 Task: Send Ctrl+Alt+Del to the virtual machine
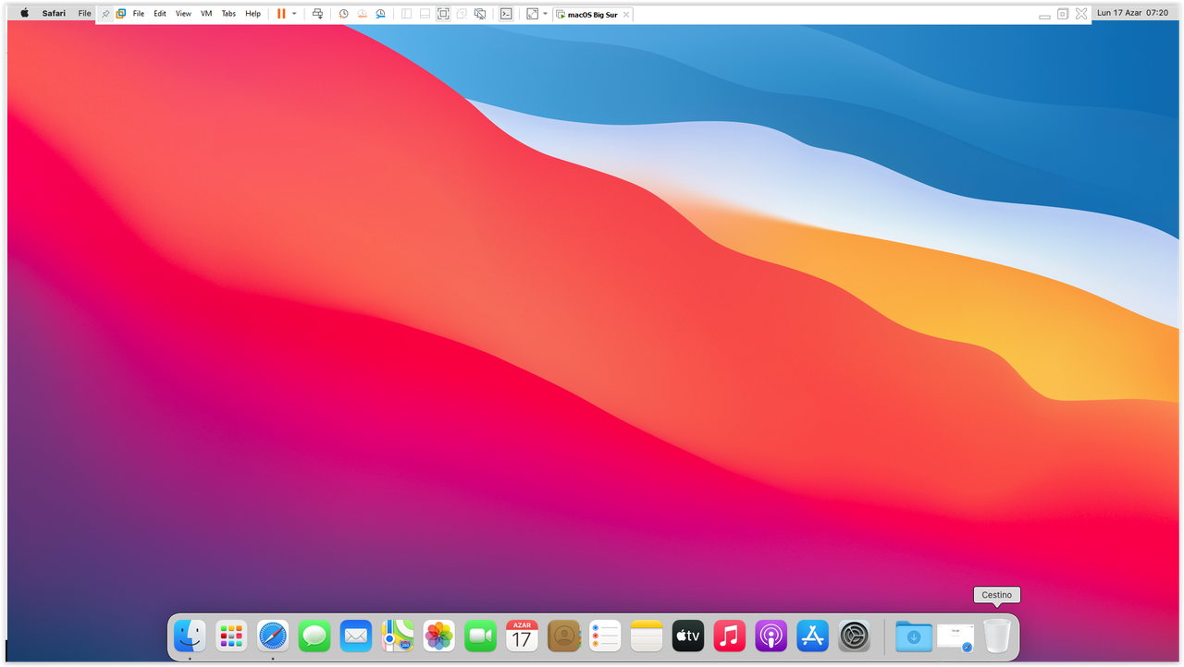(317, 14)
